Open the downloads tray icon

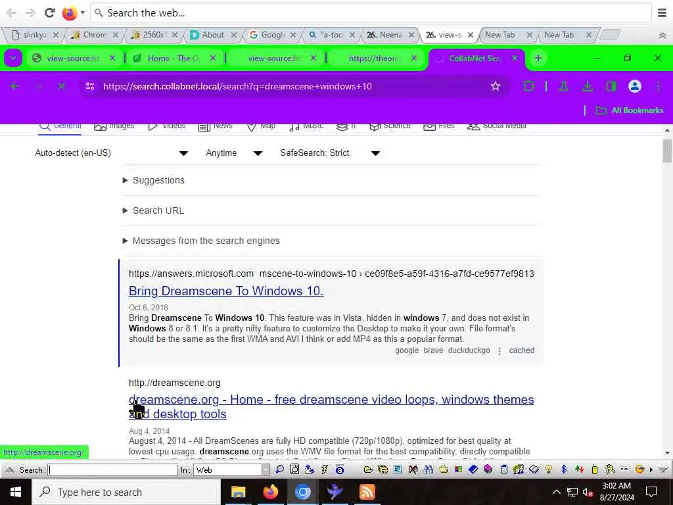[x=587, y=86]
